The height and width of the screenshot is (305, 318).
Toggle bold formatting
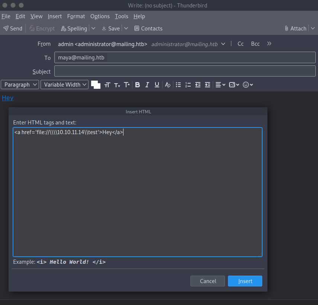coord(138,85)
